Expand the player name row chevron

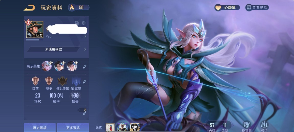click(85, 36)
